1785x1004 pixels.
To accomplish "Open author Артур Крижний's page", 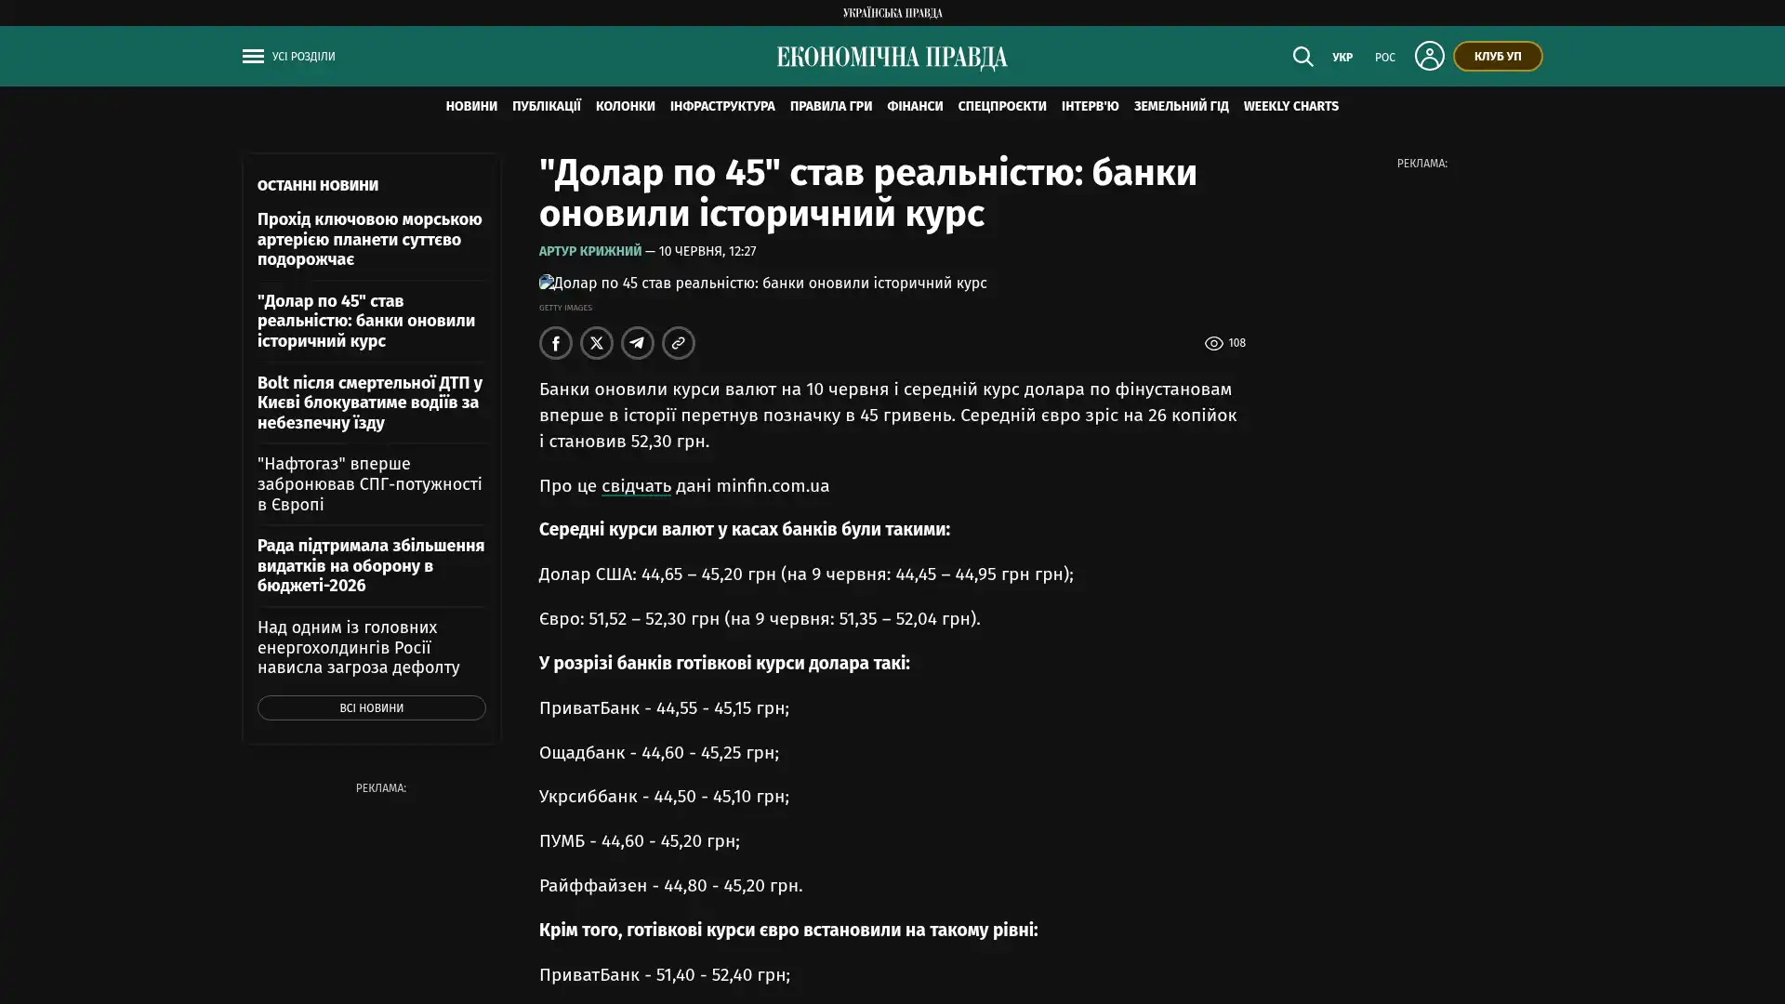I will (x=589, y=251).
